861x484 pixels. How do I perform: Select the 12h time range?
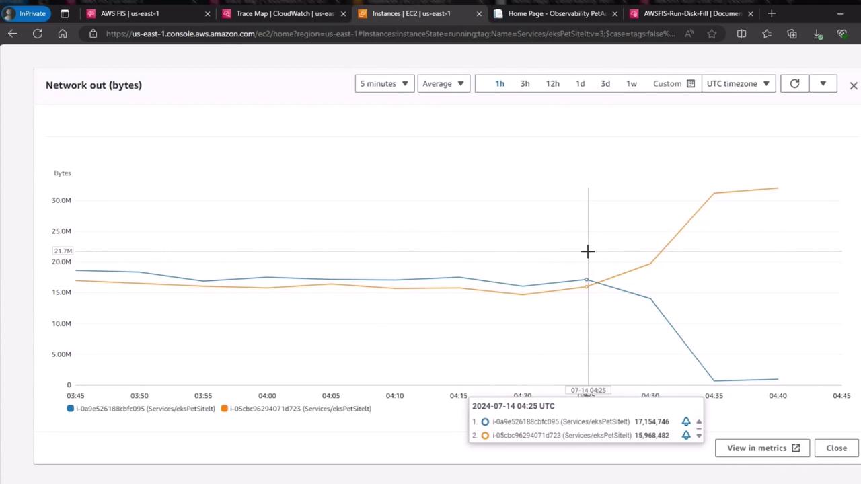click(x=552, y=83)
